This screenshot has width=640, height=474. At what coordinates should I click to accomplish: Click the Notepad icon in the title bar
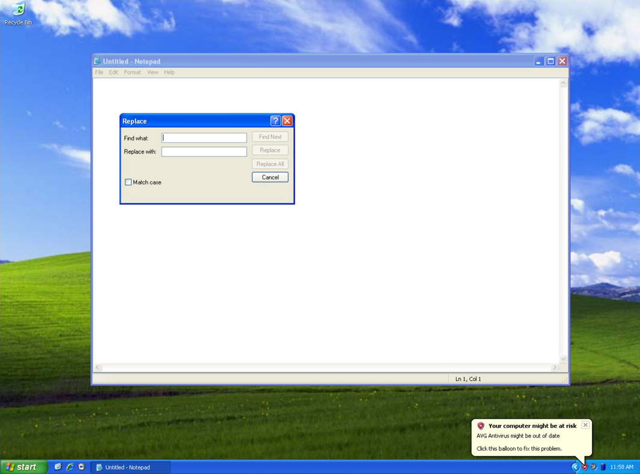click(x=97, y=61)
